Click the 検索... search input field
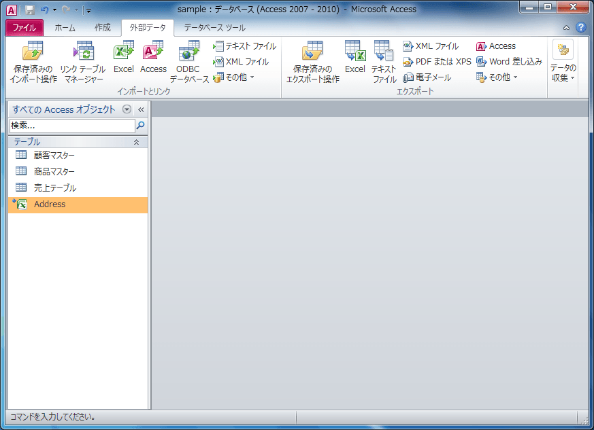The width and height of the screenshot is (594, 430). (72, 126)
